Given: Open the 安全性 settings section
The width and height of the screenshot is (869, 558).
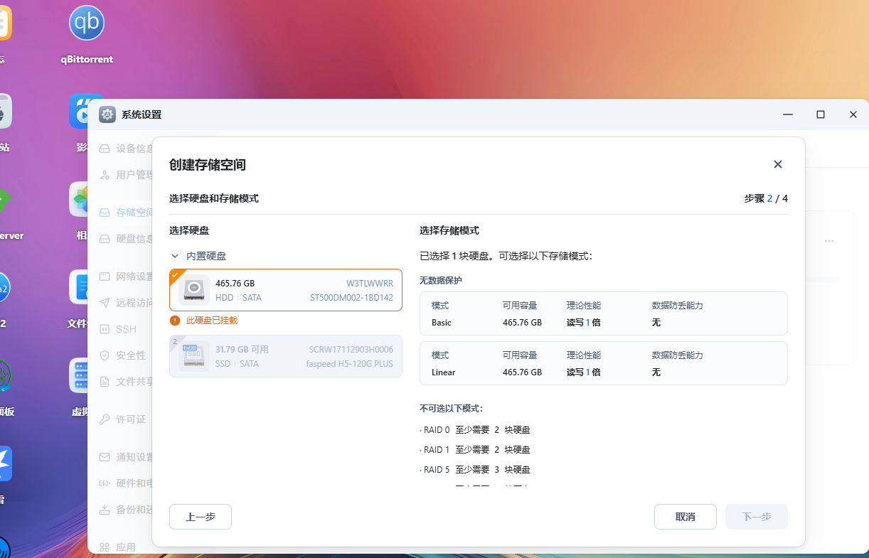Looking at the screenshot, I should point(126,355).
